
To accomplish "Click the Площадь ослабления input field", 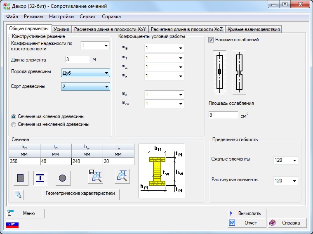I will (x=223, y=115).
